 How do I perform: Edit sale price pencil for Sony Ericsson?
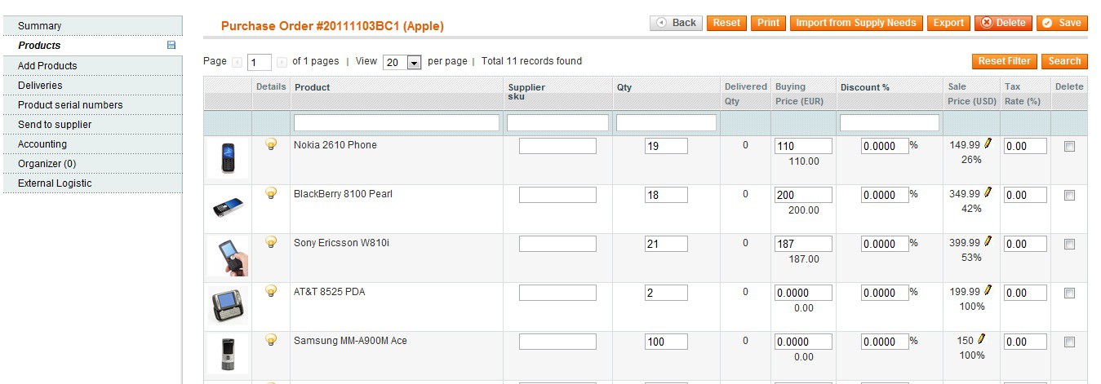point(988,241)
